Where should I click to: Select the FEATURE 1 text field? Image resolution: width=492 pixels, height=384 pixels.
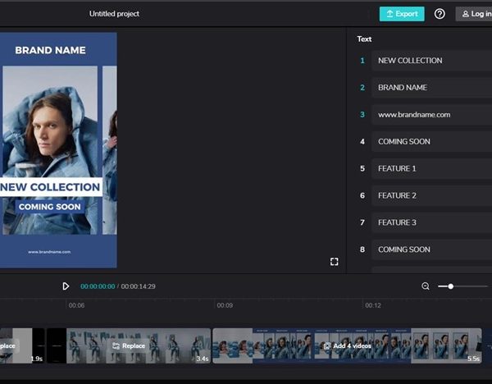coord(430,169)
